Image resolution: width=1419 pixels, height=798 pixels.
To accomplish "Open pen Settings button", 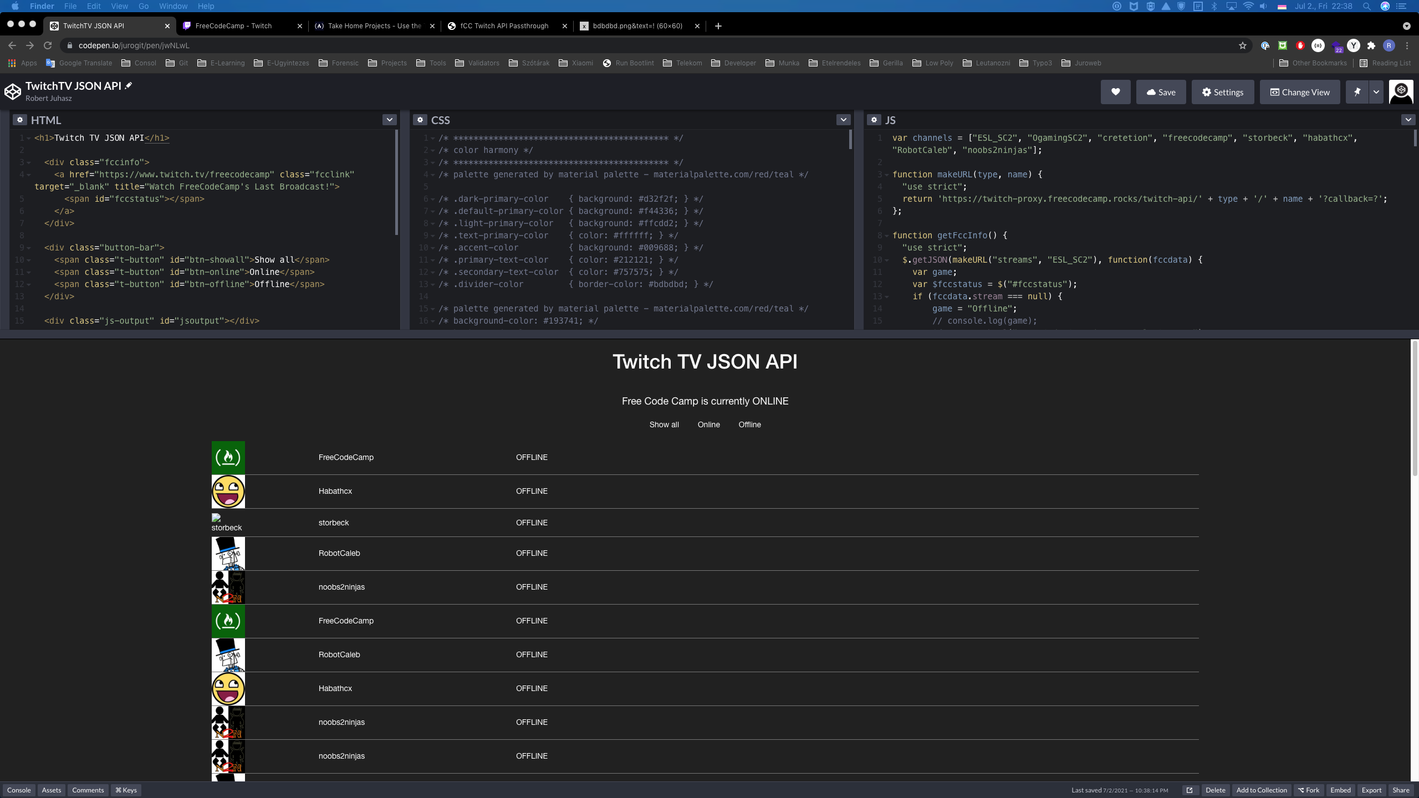I will tap(1223, 92).
